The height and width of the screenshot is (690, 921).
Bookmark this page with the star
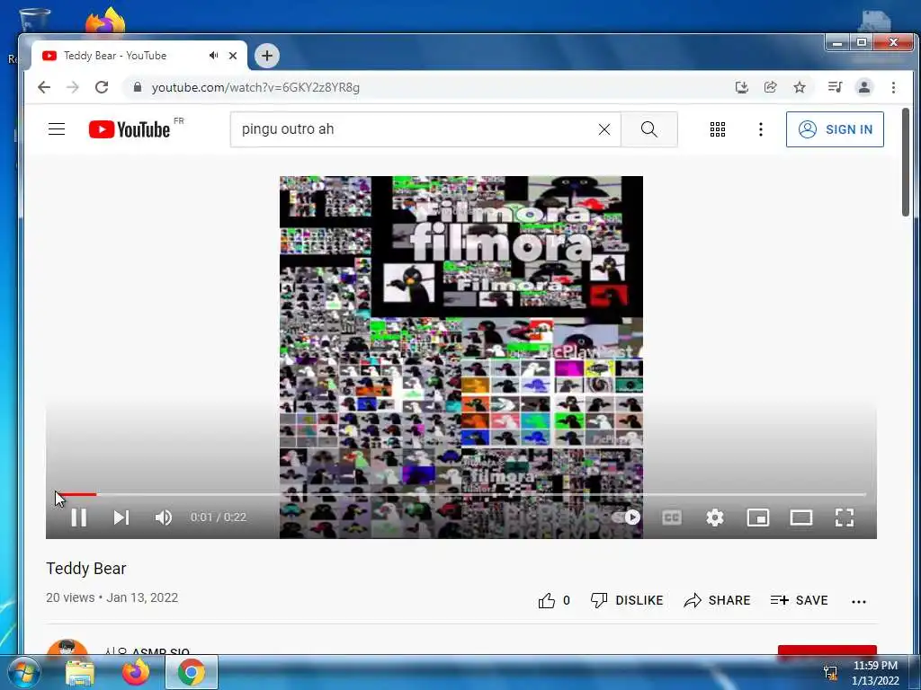point(800,87)
